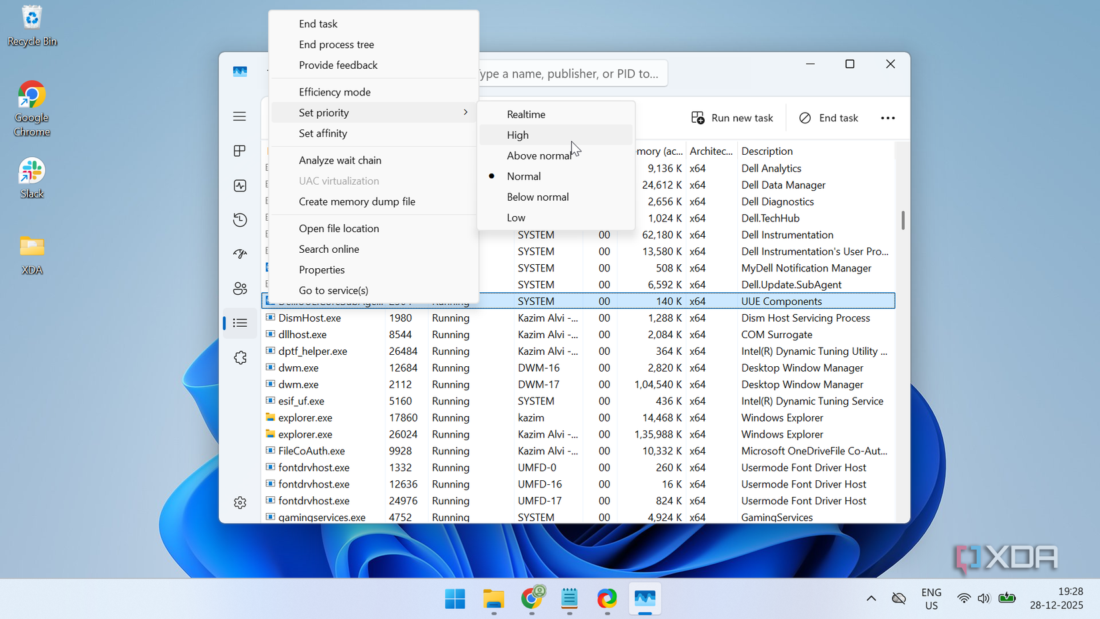Select gamingservices.exe process row
Screen dimensions: 1100x619
[x=578, y=518]
